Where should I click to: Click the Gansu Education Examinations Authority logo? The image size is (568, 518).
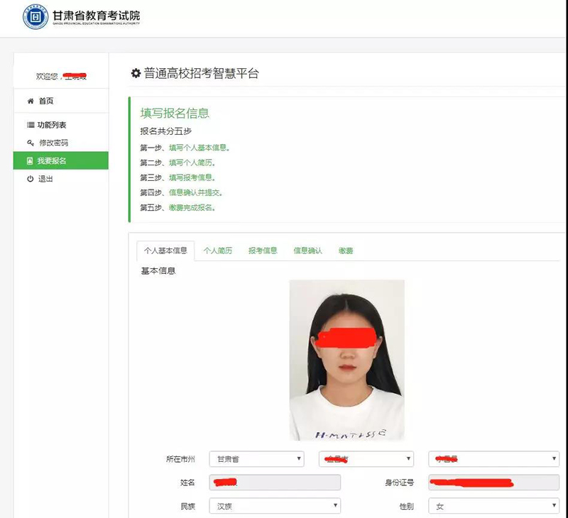[35, 16]
